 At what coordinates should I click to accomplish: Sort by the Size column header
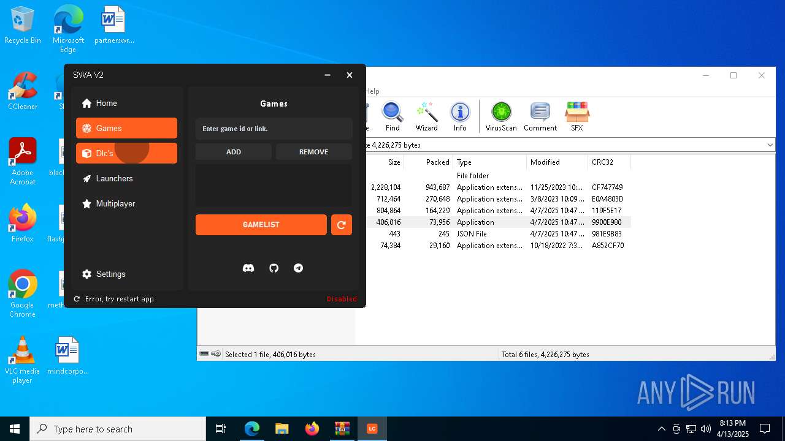(385, 162)
